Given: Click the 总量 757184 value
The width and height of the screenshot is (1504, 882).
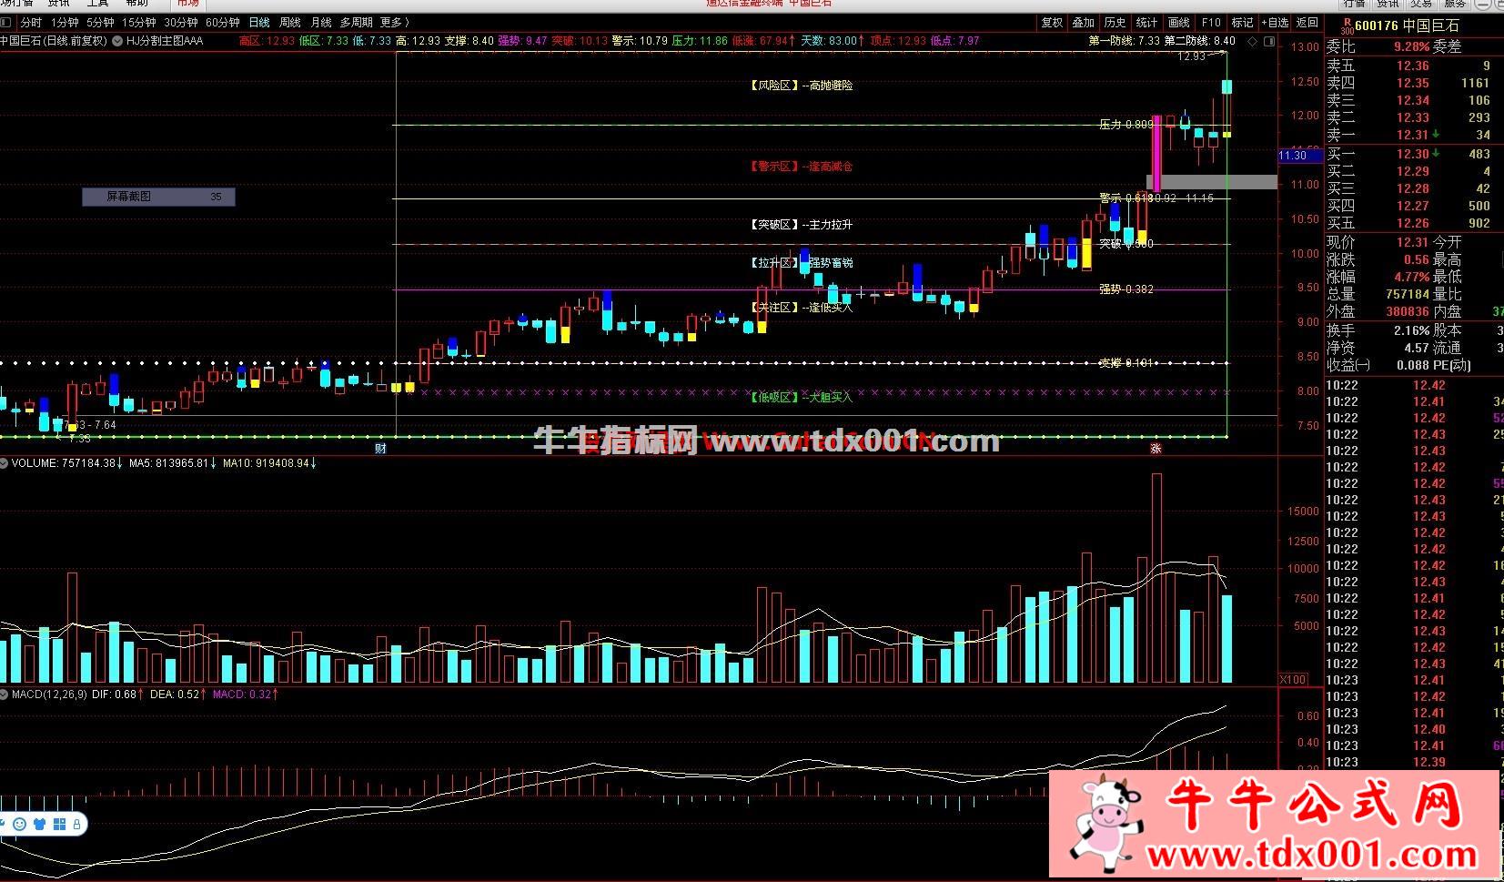Looking at the screenshot, I should [x=1408, y=294].
